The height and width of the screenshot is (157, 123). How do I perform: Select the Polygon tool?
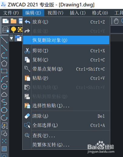[4, 63]
